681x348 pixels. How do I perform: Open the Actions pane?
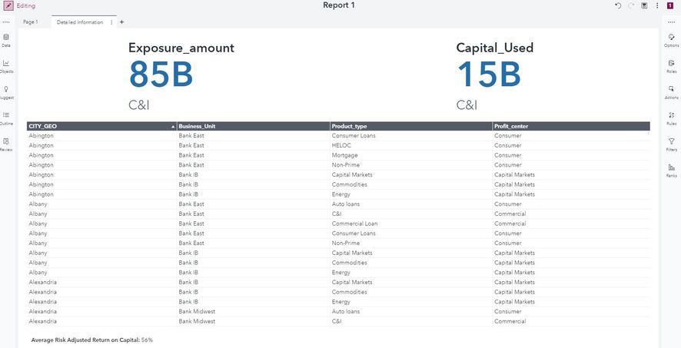click(x=671, y=91)
